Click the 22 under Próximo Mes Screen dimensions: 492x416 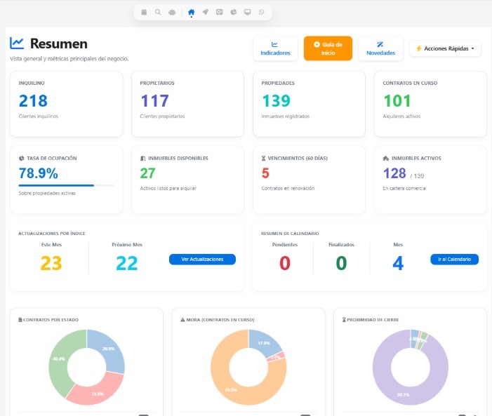127,263
